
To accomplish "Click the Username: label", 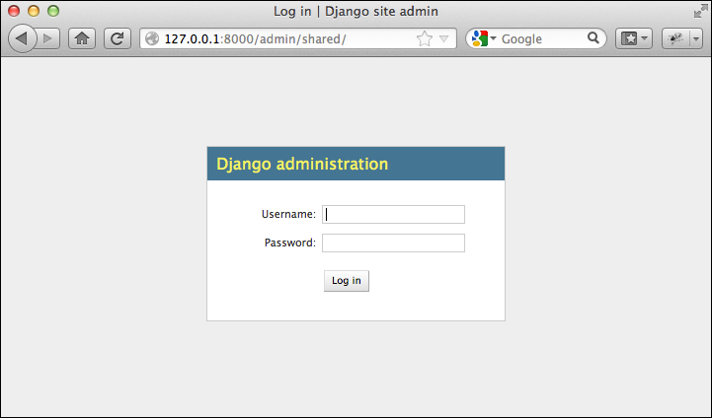I will 288,214.
